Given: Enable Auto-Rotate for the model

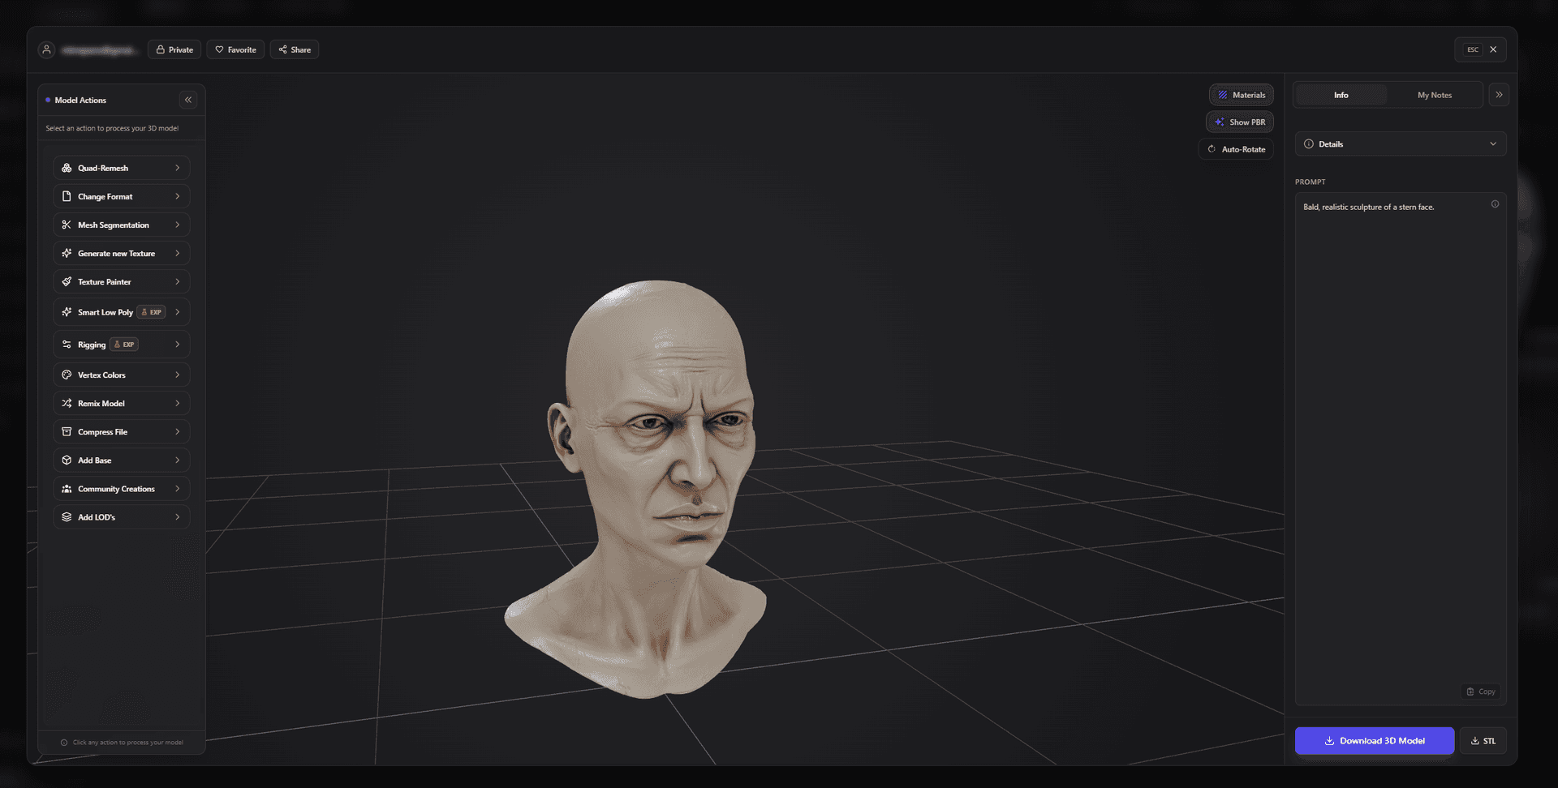Looking at the screenshot, I should coord(1236,149).
